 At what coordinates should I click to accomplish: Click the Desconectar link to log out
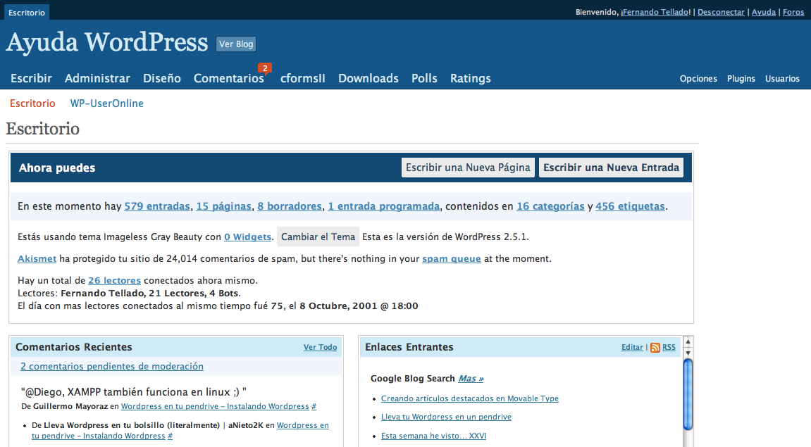point(721,12)
